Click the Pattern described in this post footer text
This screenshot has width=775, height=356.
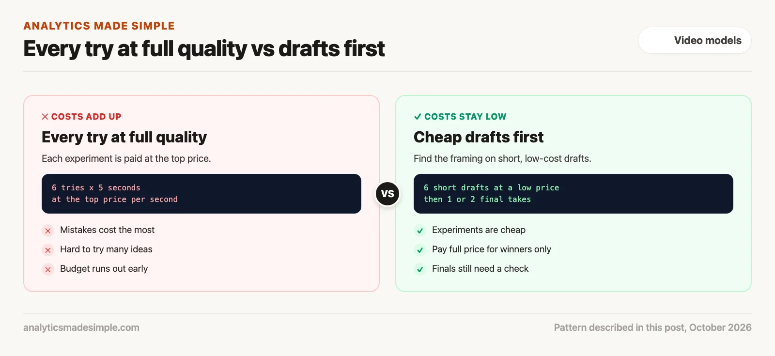652,327
